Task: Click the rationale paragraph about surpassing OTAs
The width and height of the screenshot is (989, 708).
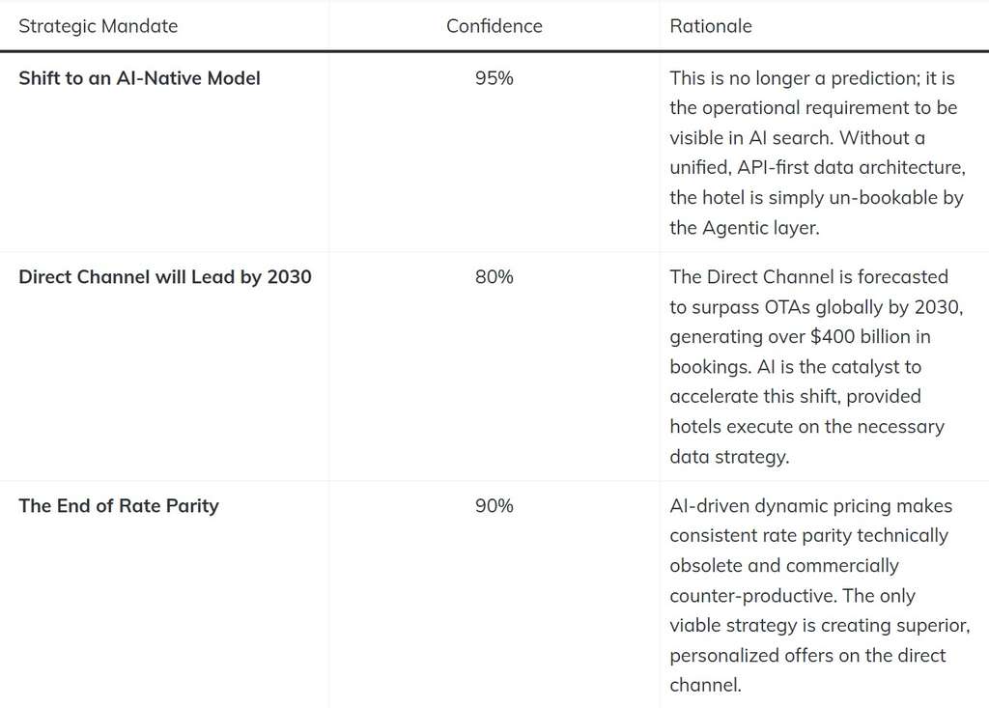Action: (x=816, y=367)
